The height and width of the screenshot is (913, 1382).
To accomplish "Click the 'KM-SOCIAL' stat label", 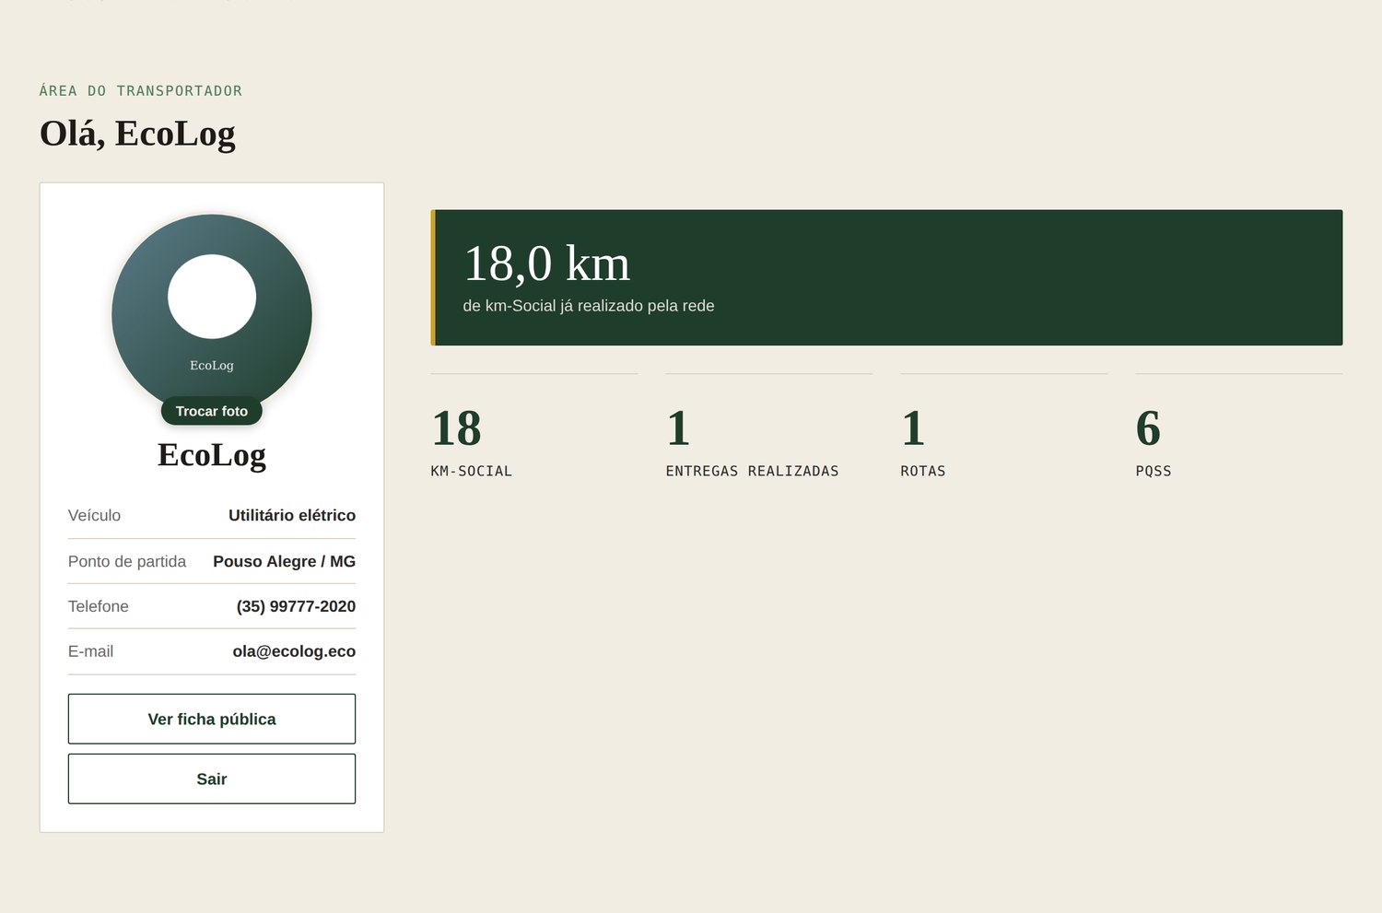I will click(471, 471).
